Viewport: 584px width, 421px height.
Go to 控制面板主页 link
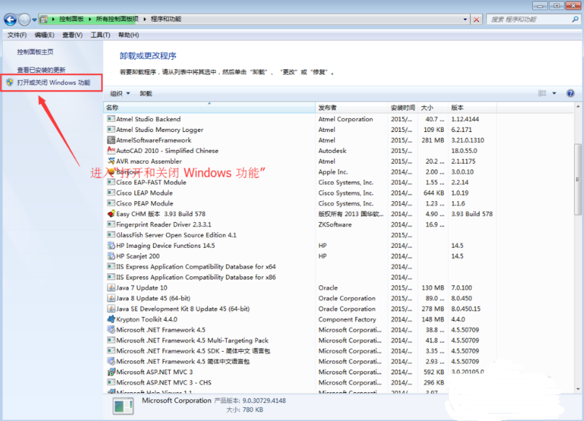[x=36, y=52]
